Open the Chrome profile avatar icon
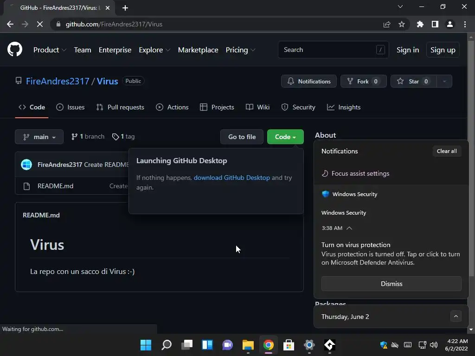This screenshot has height=356, width=475. (x=450, y=24)
